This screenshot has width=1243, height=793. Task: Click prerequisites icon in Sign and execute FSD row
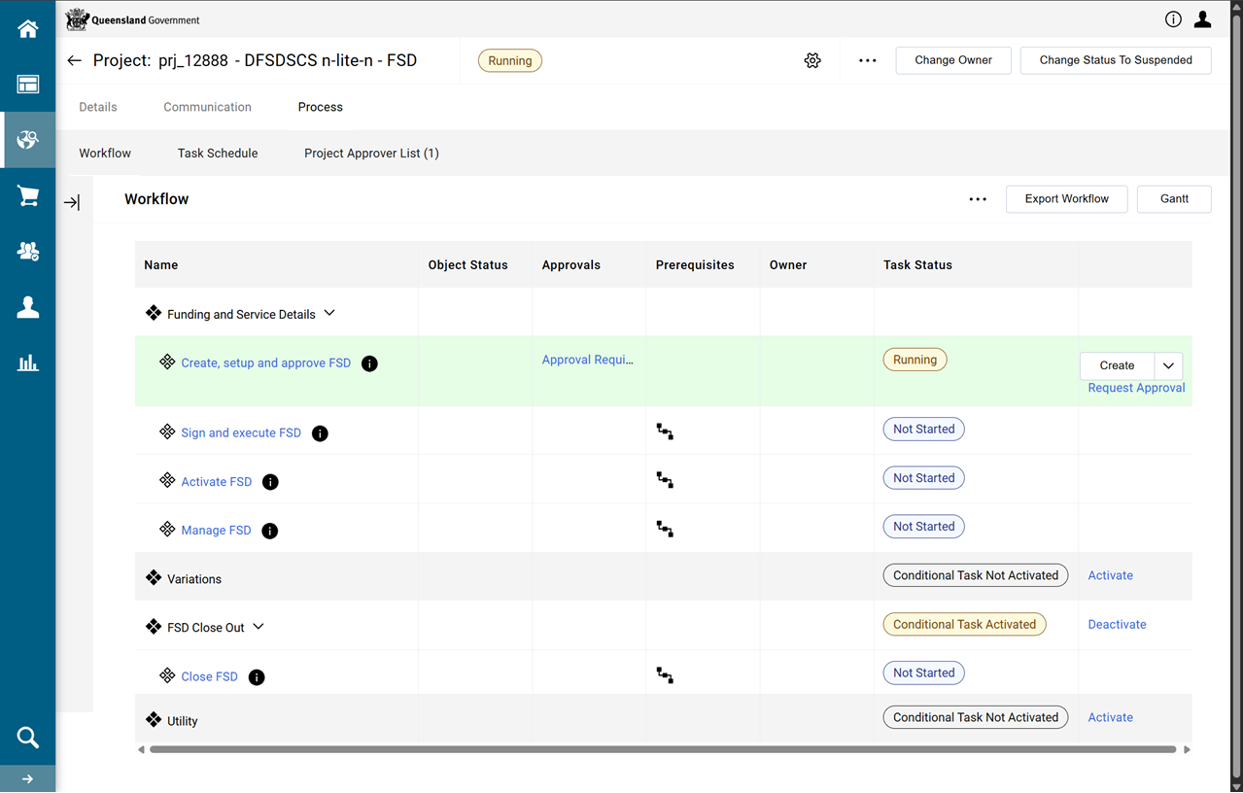[x=665, y=431]
